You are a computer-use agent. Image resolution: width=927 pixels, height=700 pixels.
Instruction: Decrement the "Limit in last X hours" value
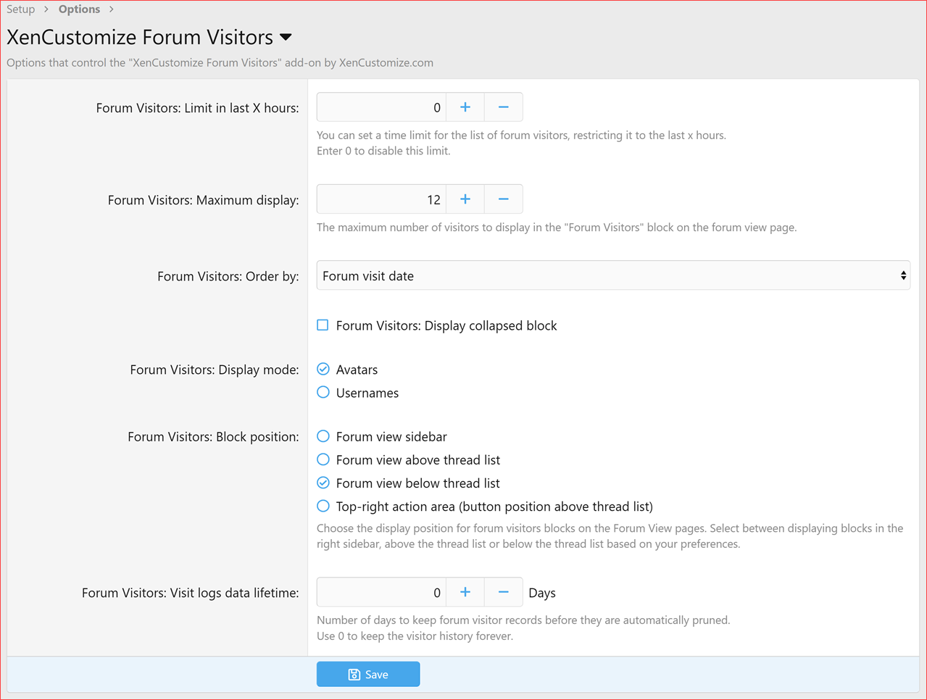pyautogui.click(x=503, y=106)
